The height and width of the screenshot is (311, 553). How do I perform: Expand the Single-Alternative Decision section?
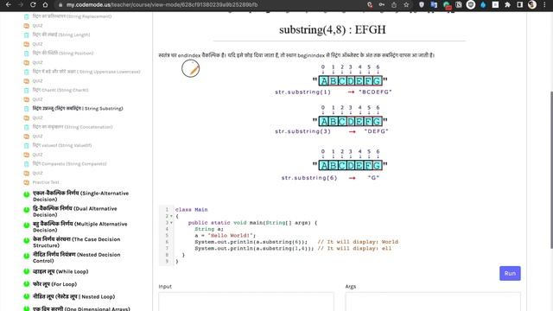coord(80,196)
